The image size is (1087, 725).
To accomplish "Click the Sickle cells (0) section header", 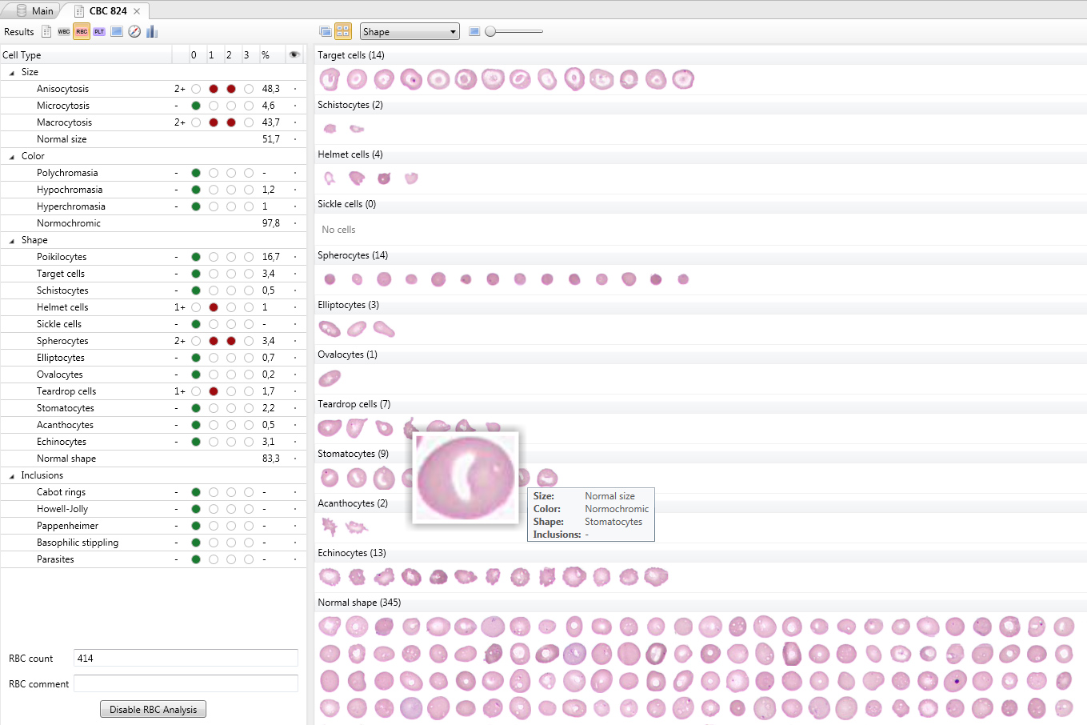I will point(346,204).
